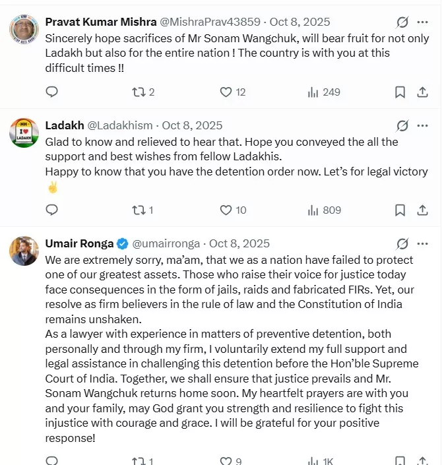Screen dimensions: 442x465
Task: Reply to the Ladakh account's tweet
Action: tap(52, 210)
